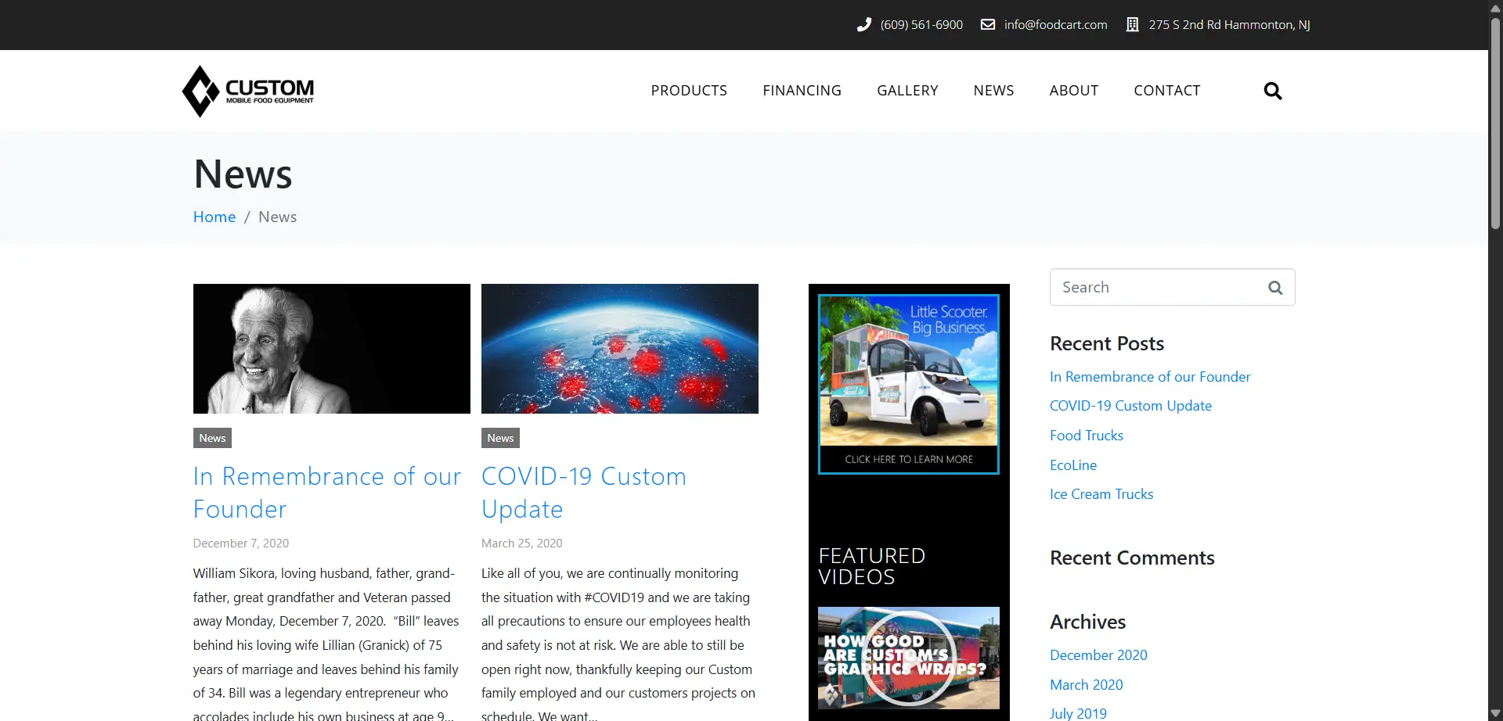Click the building address icon
1503x721 pixels.
tap(1132, 25)
